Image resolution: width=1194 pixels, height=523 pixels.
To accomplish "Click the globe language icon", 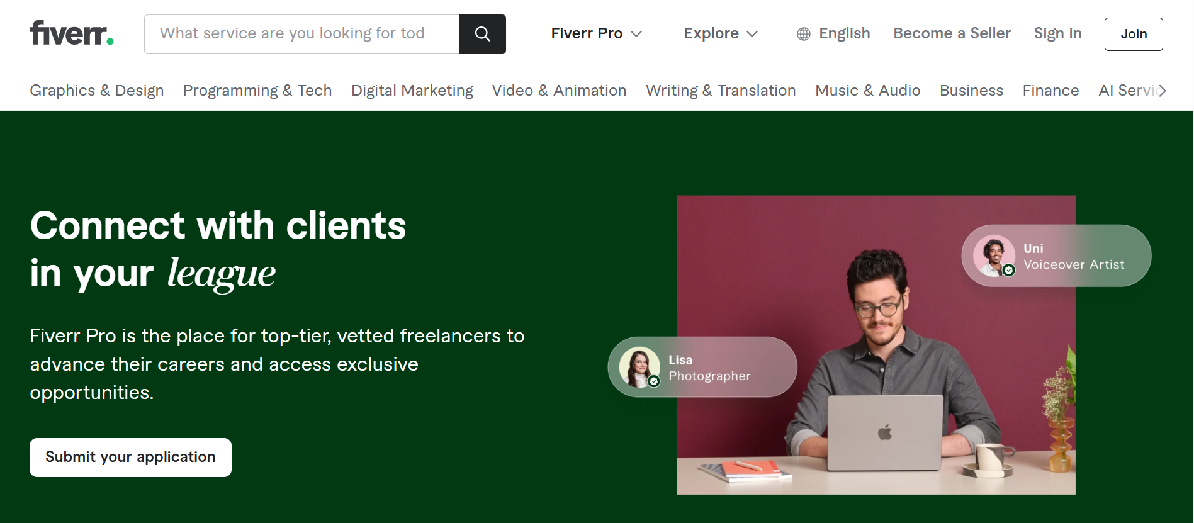I will (x=804, y=34).
